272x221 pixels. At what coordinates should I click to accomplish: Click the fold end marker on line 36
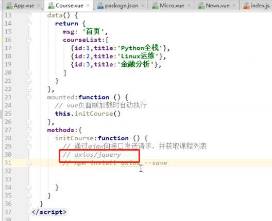29,204
